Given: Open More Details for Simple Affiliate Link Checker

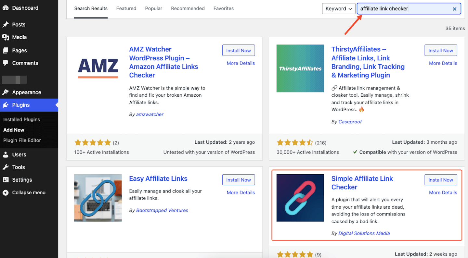Looking at the screenshot, I should click(x=443, y=192).
